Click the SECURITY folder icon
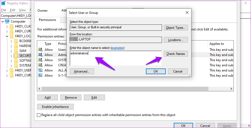The image size is (251, 128). 16,56
